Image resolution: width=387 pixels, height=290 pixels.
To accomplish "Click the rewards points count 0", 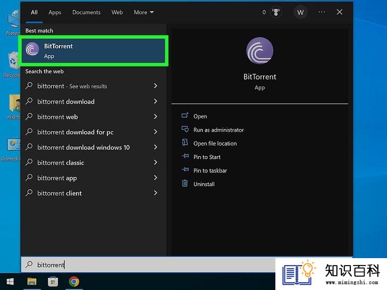I will click(x=264, y=12).
